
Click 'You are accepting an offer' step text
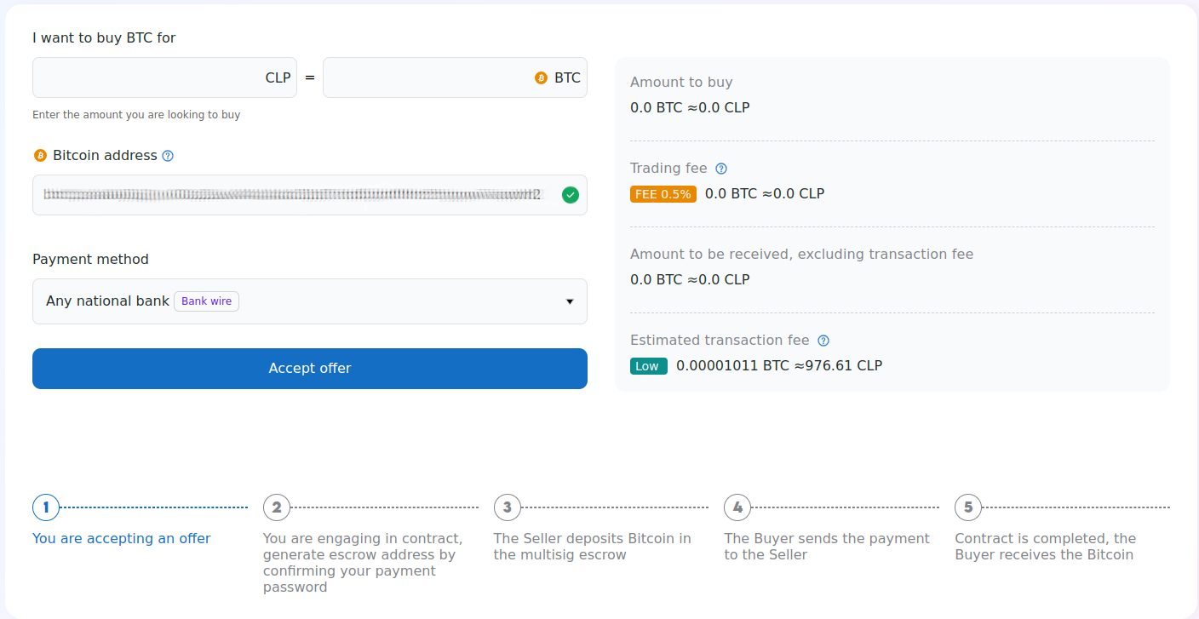coord(122,538)
